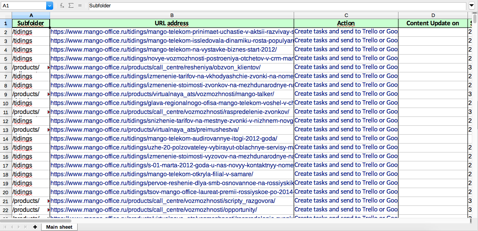478x231 pixels.
Task: Select row 6 header
Action: pos(6,67)
